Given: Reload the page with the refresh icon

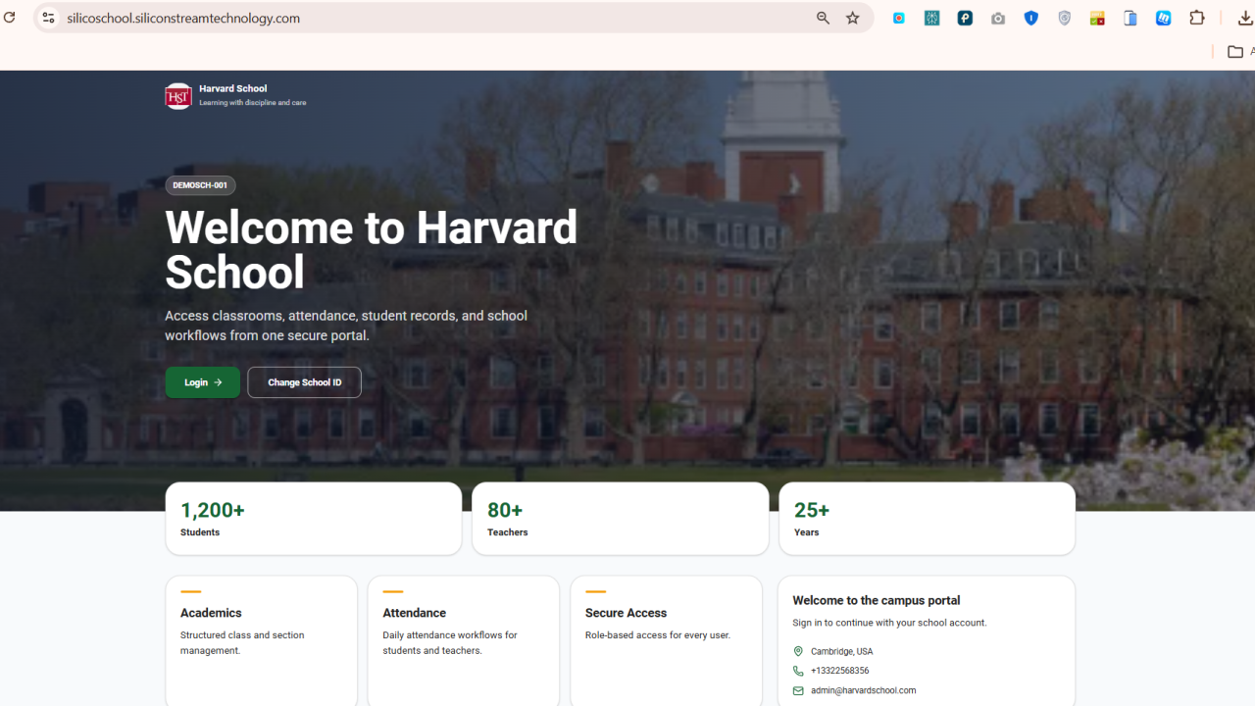Looking at the screenshot, I should (x=10, y=18).
